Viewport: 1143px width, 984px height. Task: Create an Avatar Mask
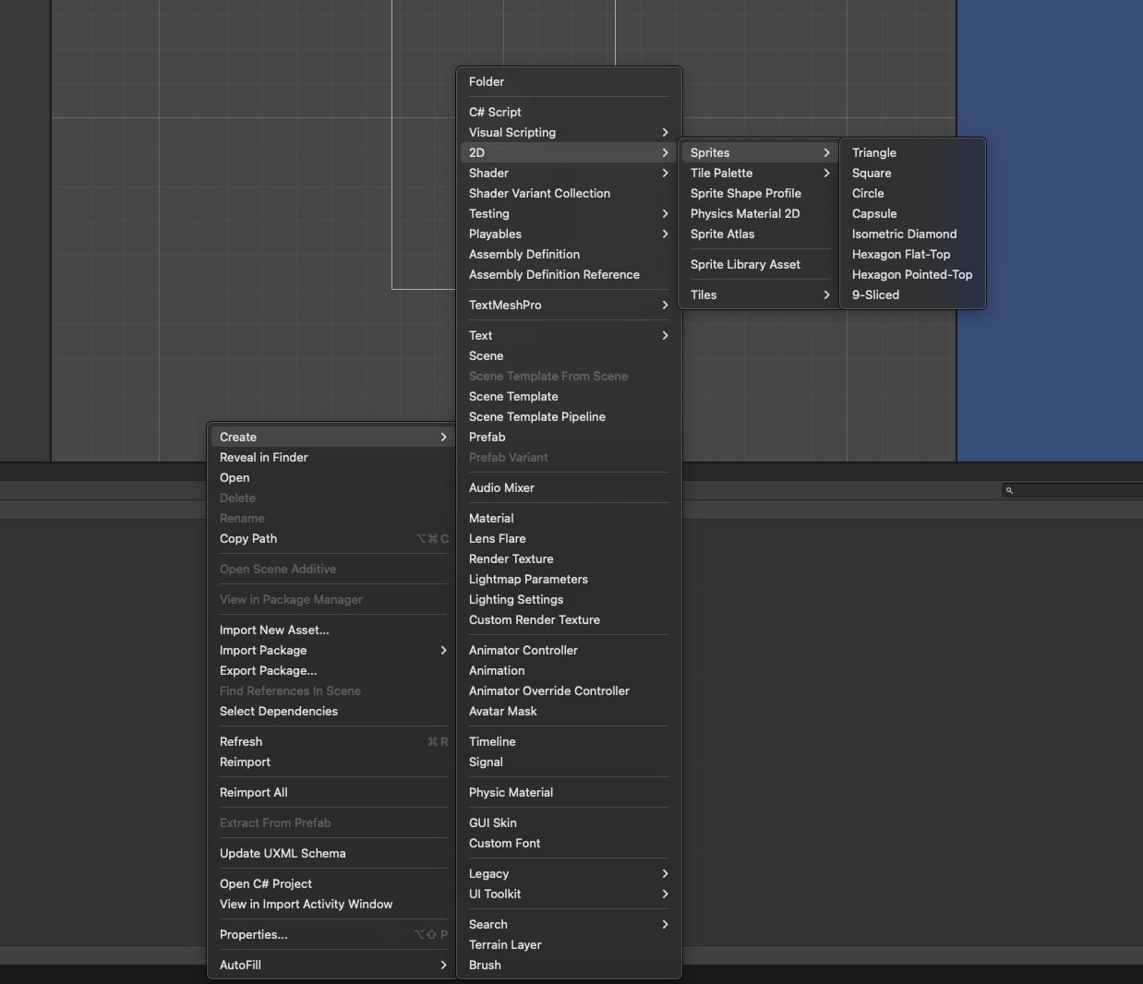(x=569, y=711)
